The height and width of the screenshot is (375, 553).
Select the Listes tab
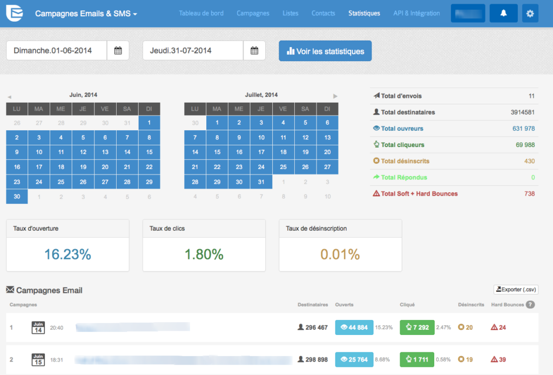(290, 12)
